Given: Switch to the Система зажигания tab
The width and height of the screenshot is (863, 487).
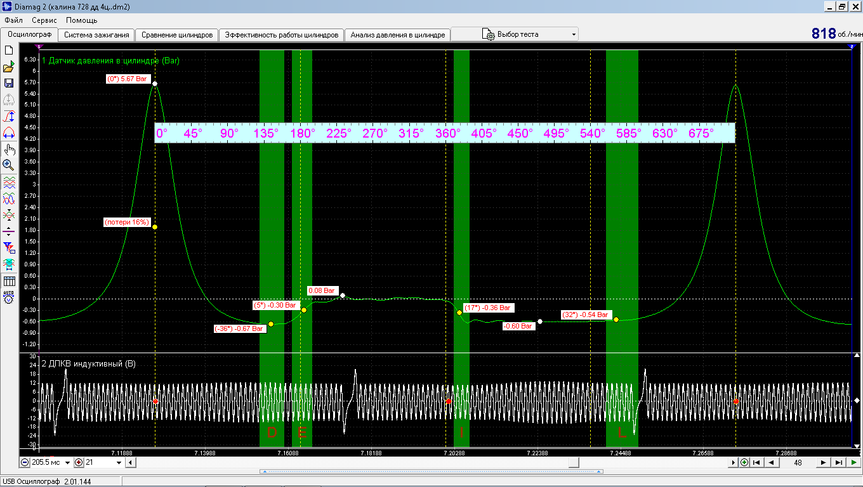Looking at the screenshot, I should tap(97, 35).
